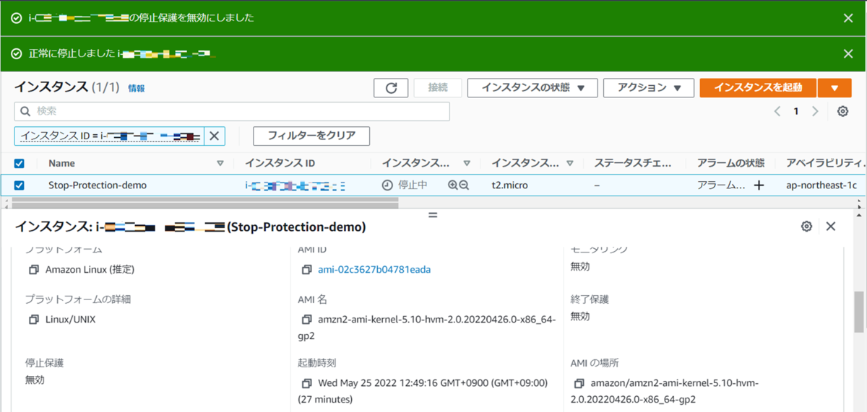Click the インスタンス ID column header

pyautogui.click(x=280, y=164)
